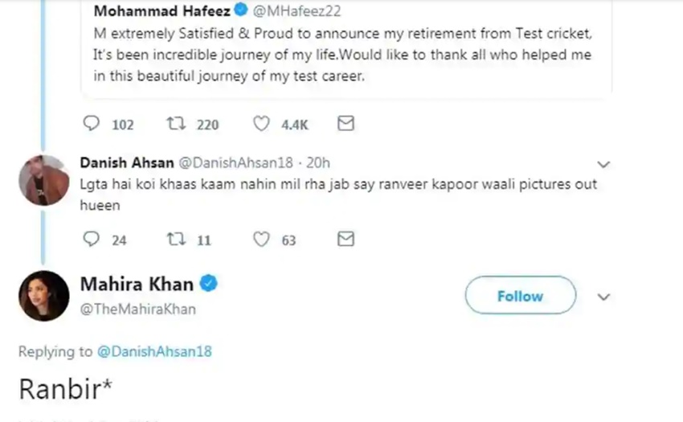Open @TheMahiraKhan handle link
The width and height of the screenshot is (683, 422).
tap(137, 309)
